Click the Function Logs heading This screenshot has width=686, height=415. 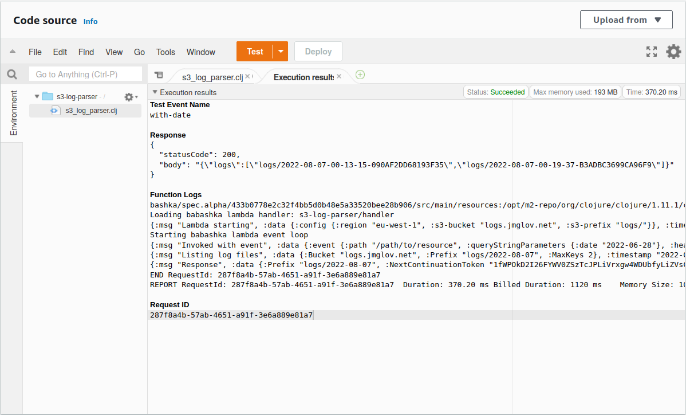click(176, 195)
